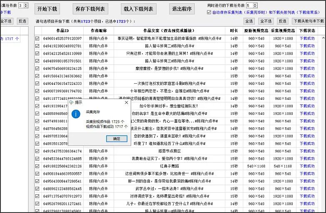
Task: Click the 作者昵称 column header
Action: (99, 31)
